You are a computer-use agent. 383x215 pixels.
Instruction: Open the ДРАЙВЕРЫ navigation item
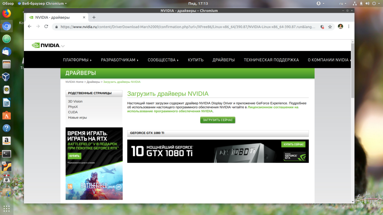[224, 60]
